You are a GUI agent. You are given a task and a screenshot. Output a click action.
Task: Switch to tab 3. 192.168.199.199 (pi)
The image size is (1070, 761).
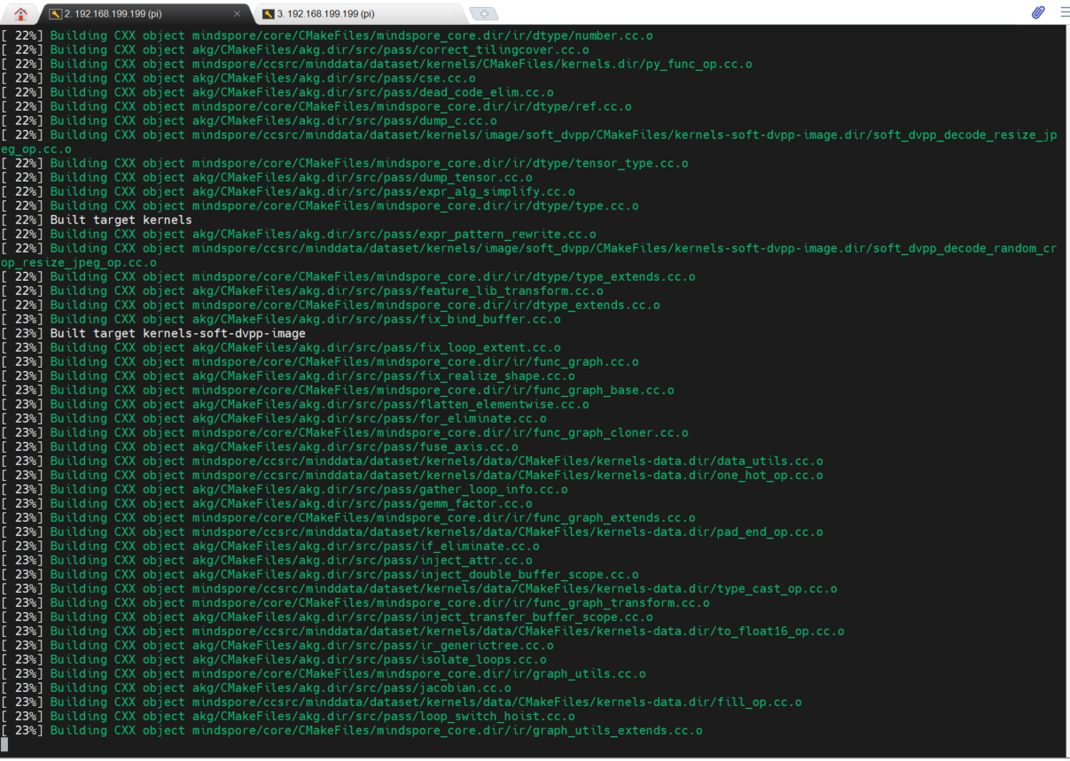tap(359, 14)
